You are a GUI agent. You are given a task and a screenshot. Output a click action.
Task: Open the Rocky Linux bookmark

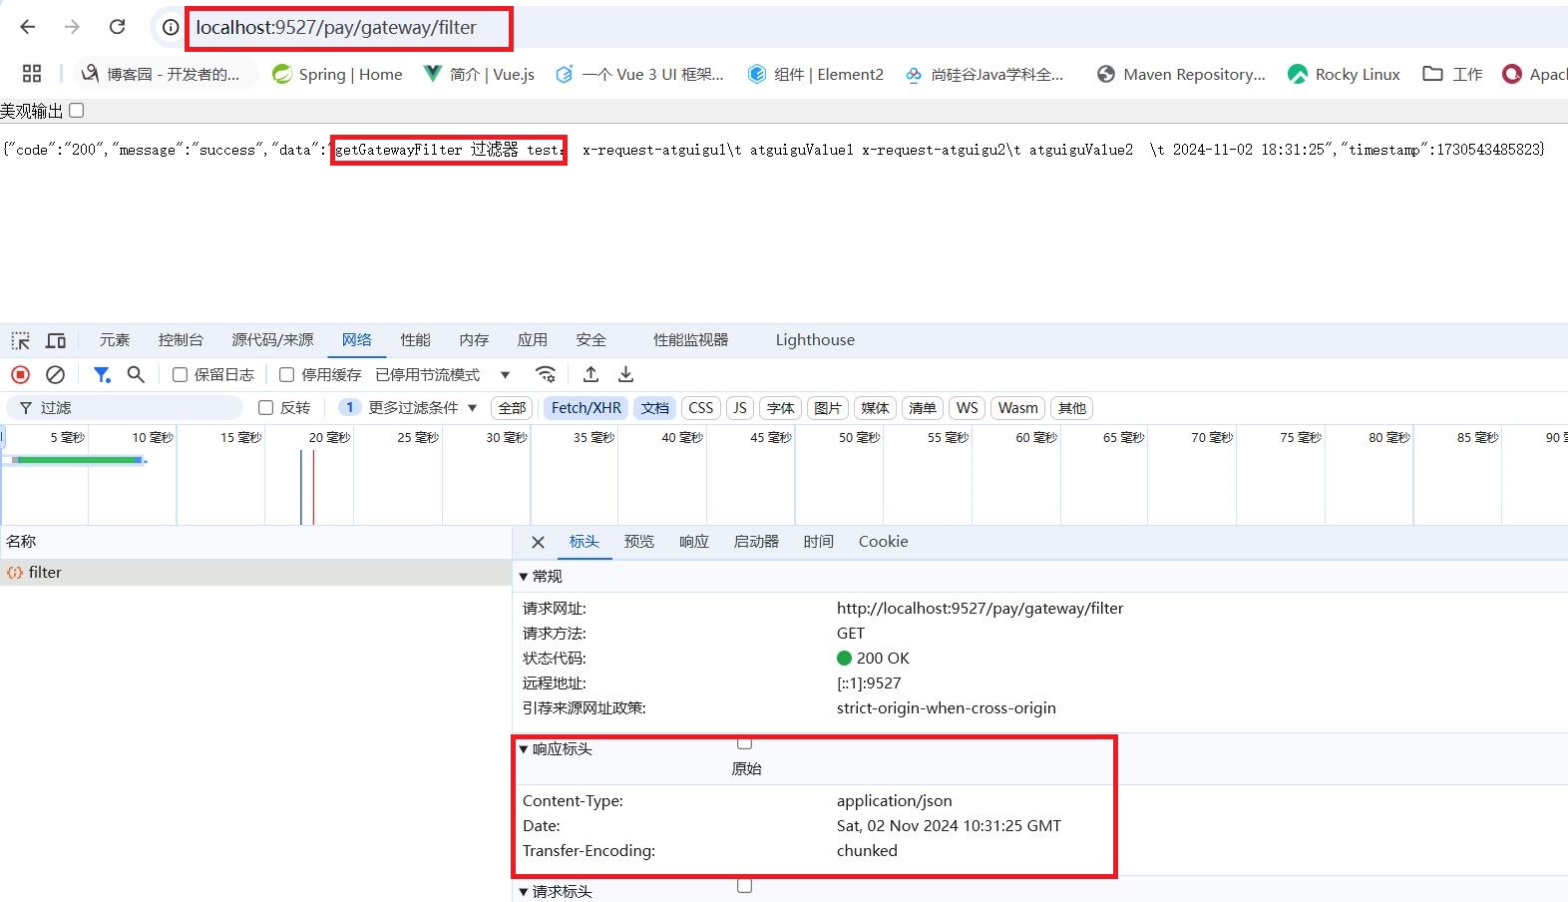(x=1344, y=74)
